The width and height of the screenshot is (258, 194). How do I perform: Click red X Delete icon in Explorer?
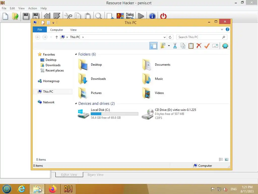[x=199, y=46]
